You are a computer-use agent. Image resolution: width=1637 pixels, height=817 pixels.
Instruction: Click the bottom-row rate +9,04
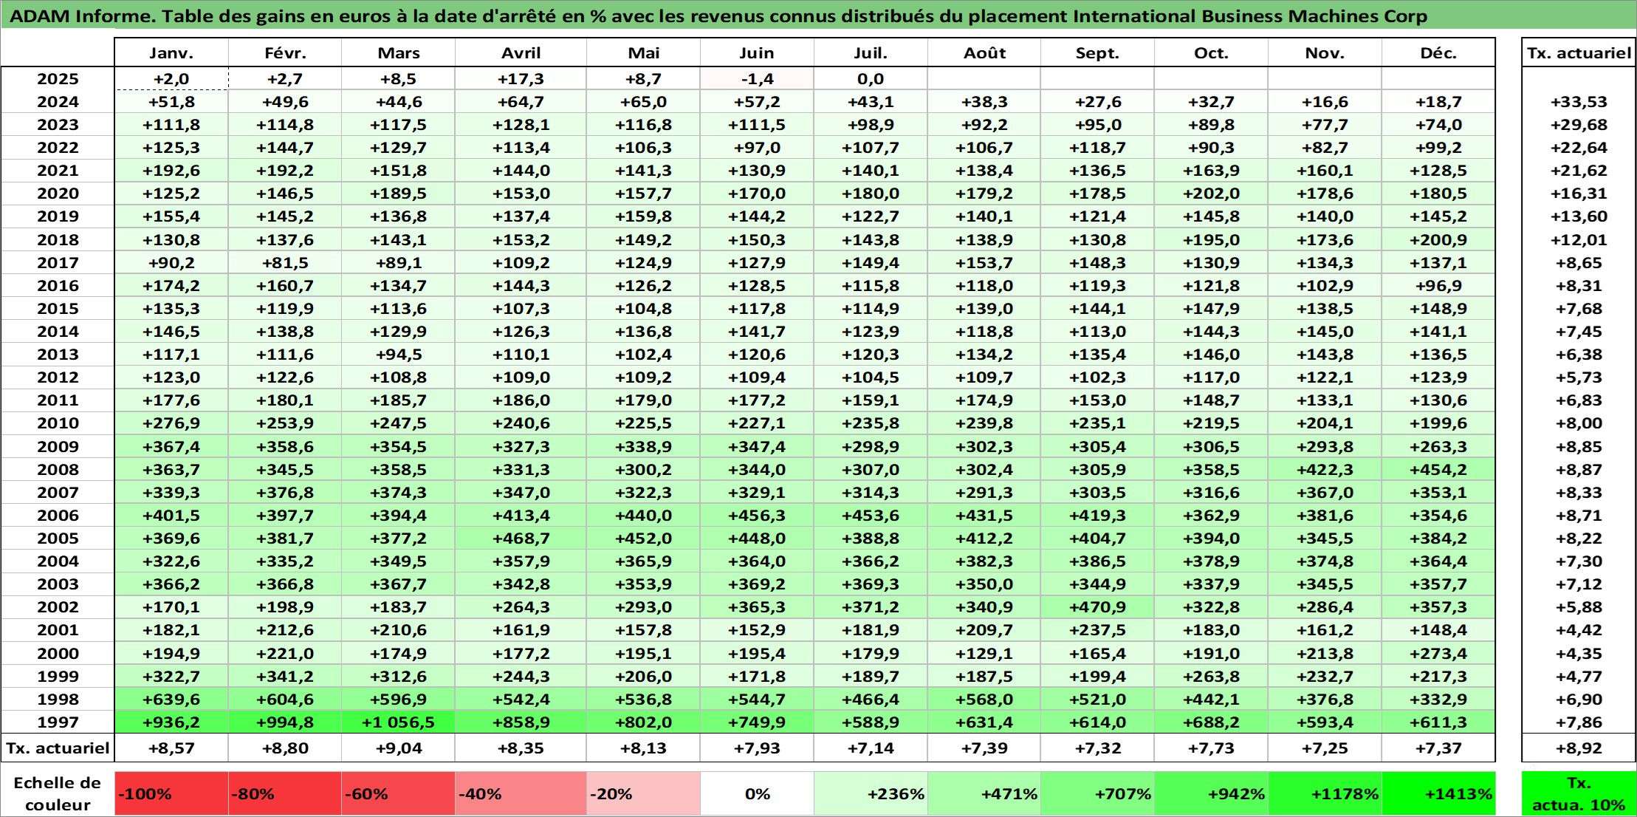[399, 748]
